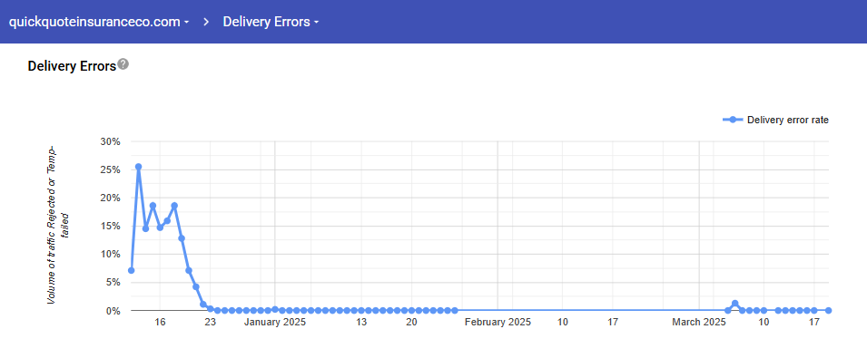Select the Delivery error rate legend label

point(787,120)
